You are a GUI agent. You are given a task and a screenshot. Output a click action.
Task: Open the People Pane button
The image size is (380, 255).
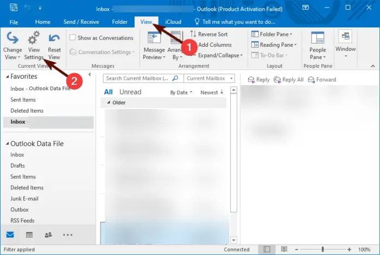(318, 46)
